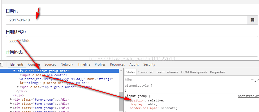
Task: Open the bootstrap.min stylesheet link
Action: click(x=248, y=96)
